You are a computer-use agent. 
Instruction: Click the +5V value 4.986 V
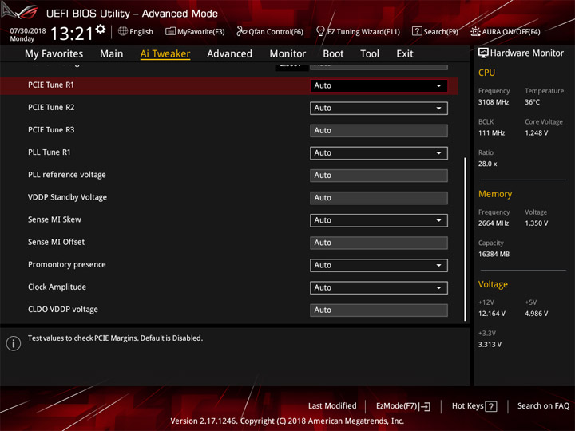[x=536, y=314]
